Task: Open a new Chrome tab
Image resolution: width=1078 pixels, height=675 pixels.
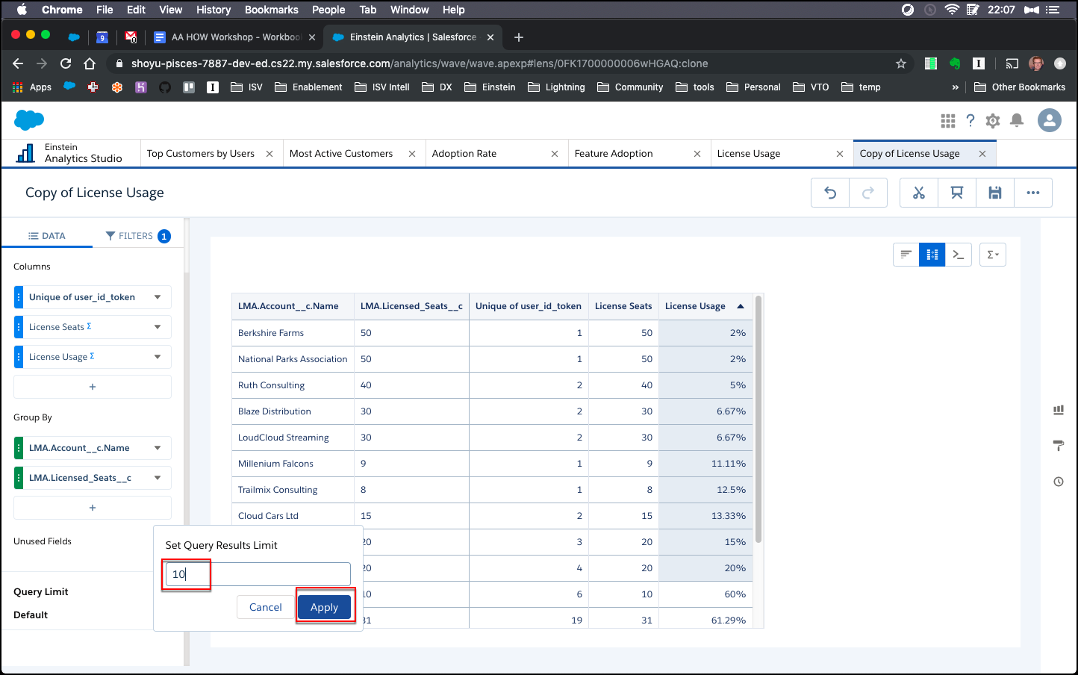Action: 519,37
